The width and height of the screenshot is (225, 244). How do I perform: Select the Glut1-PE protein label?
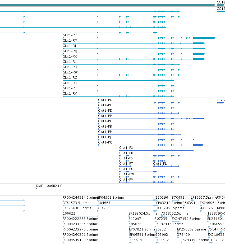105,105
